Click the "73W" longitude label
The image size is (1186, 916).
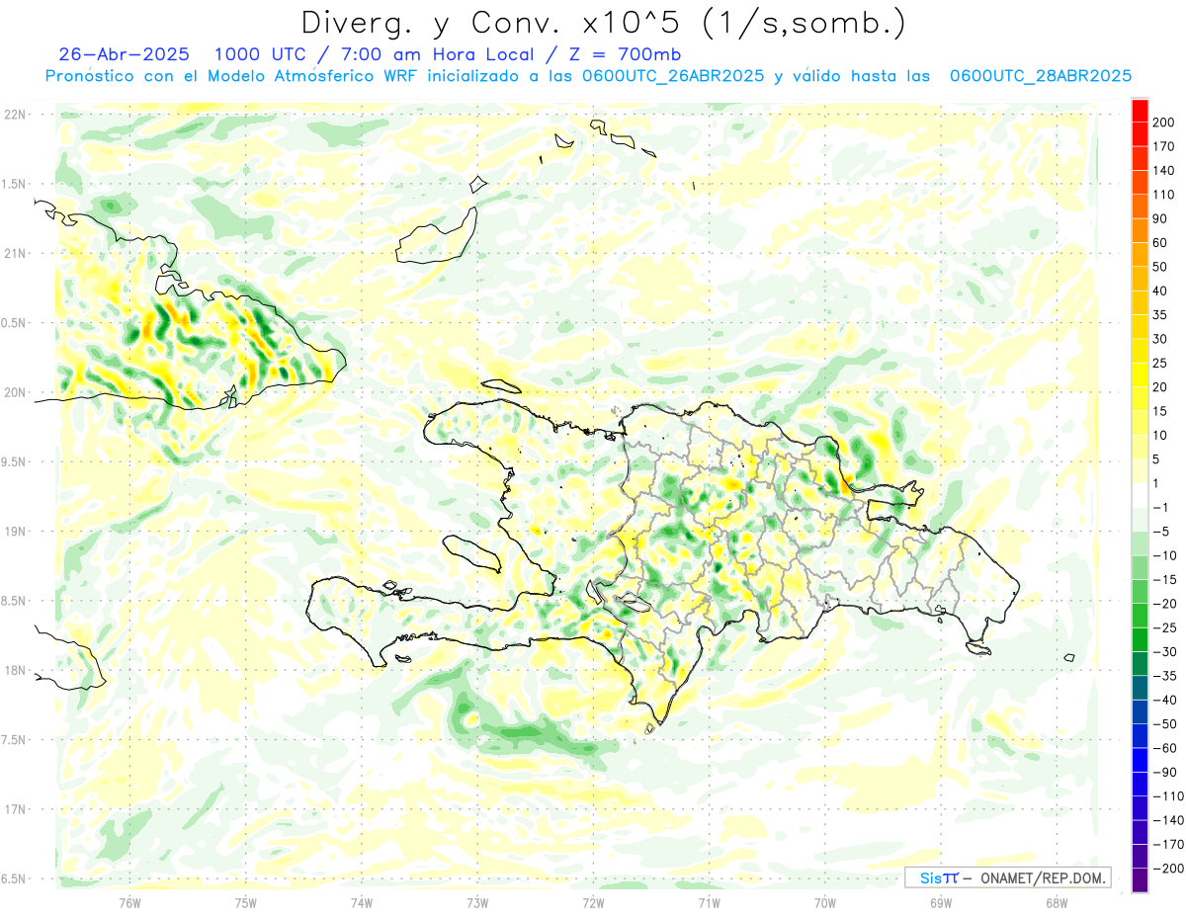[477, 903]
